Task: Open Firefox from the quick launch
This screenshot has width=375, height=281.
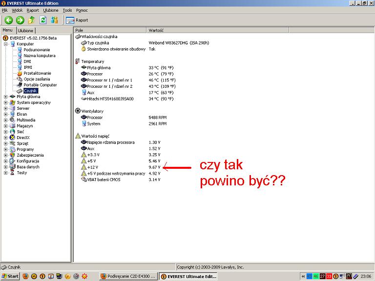Action: [25, 276]
